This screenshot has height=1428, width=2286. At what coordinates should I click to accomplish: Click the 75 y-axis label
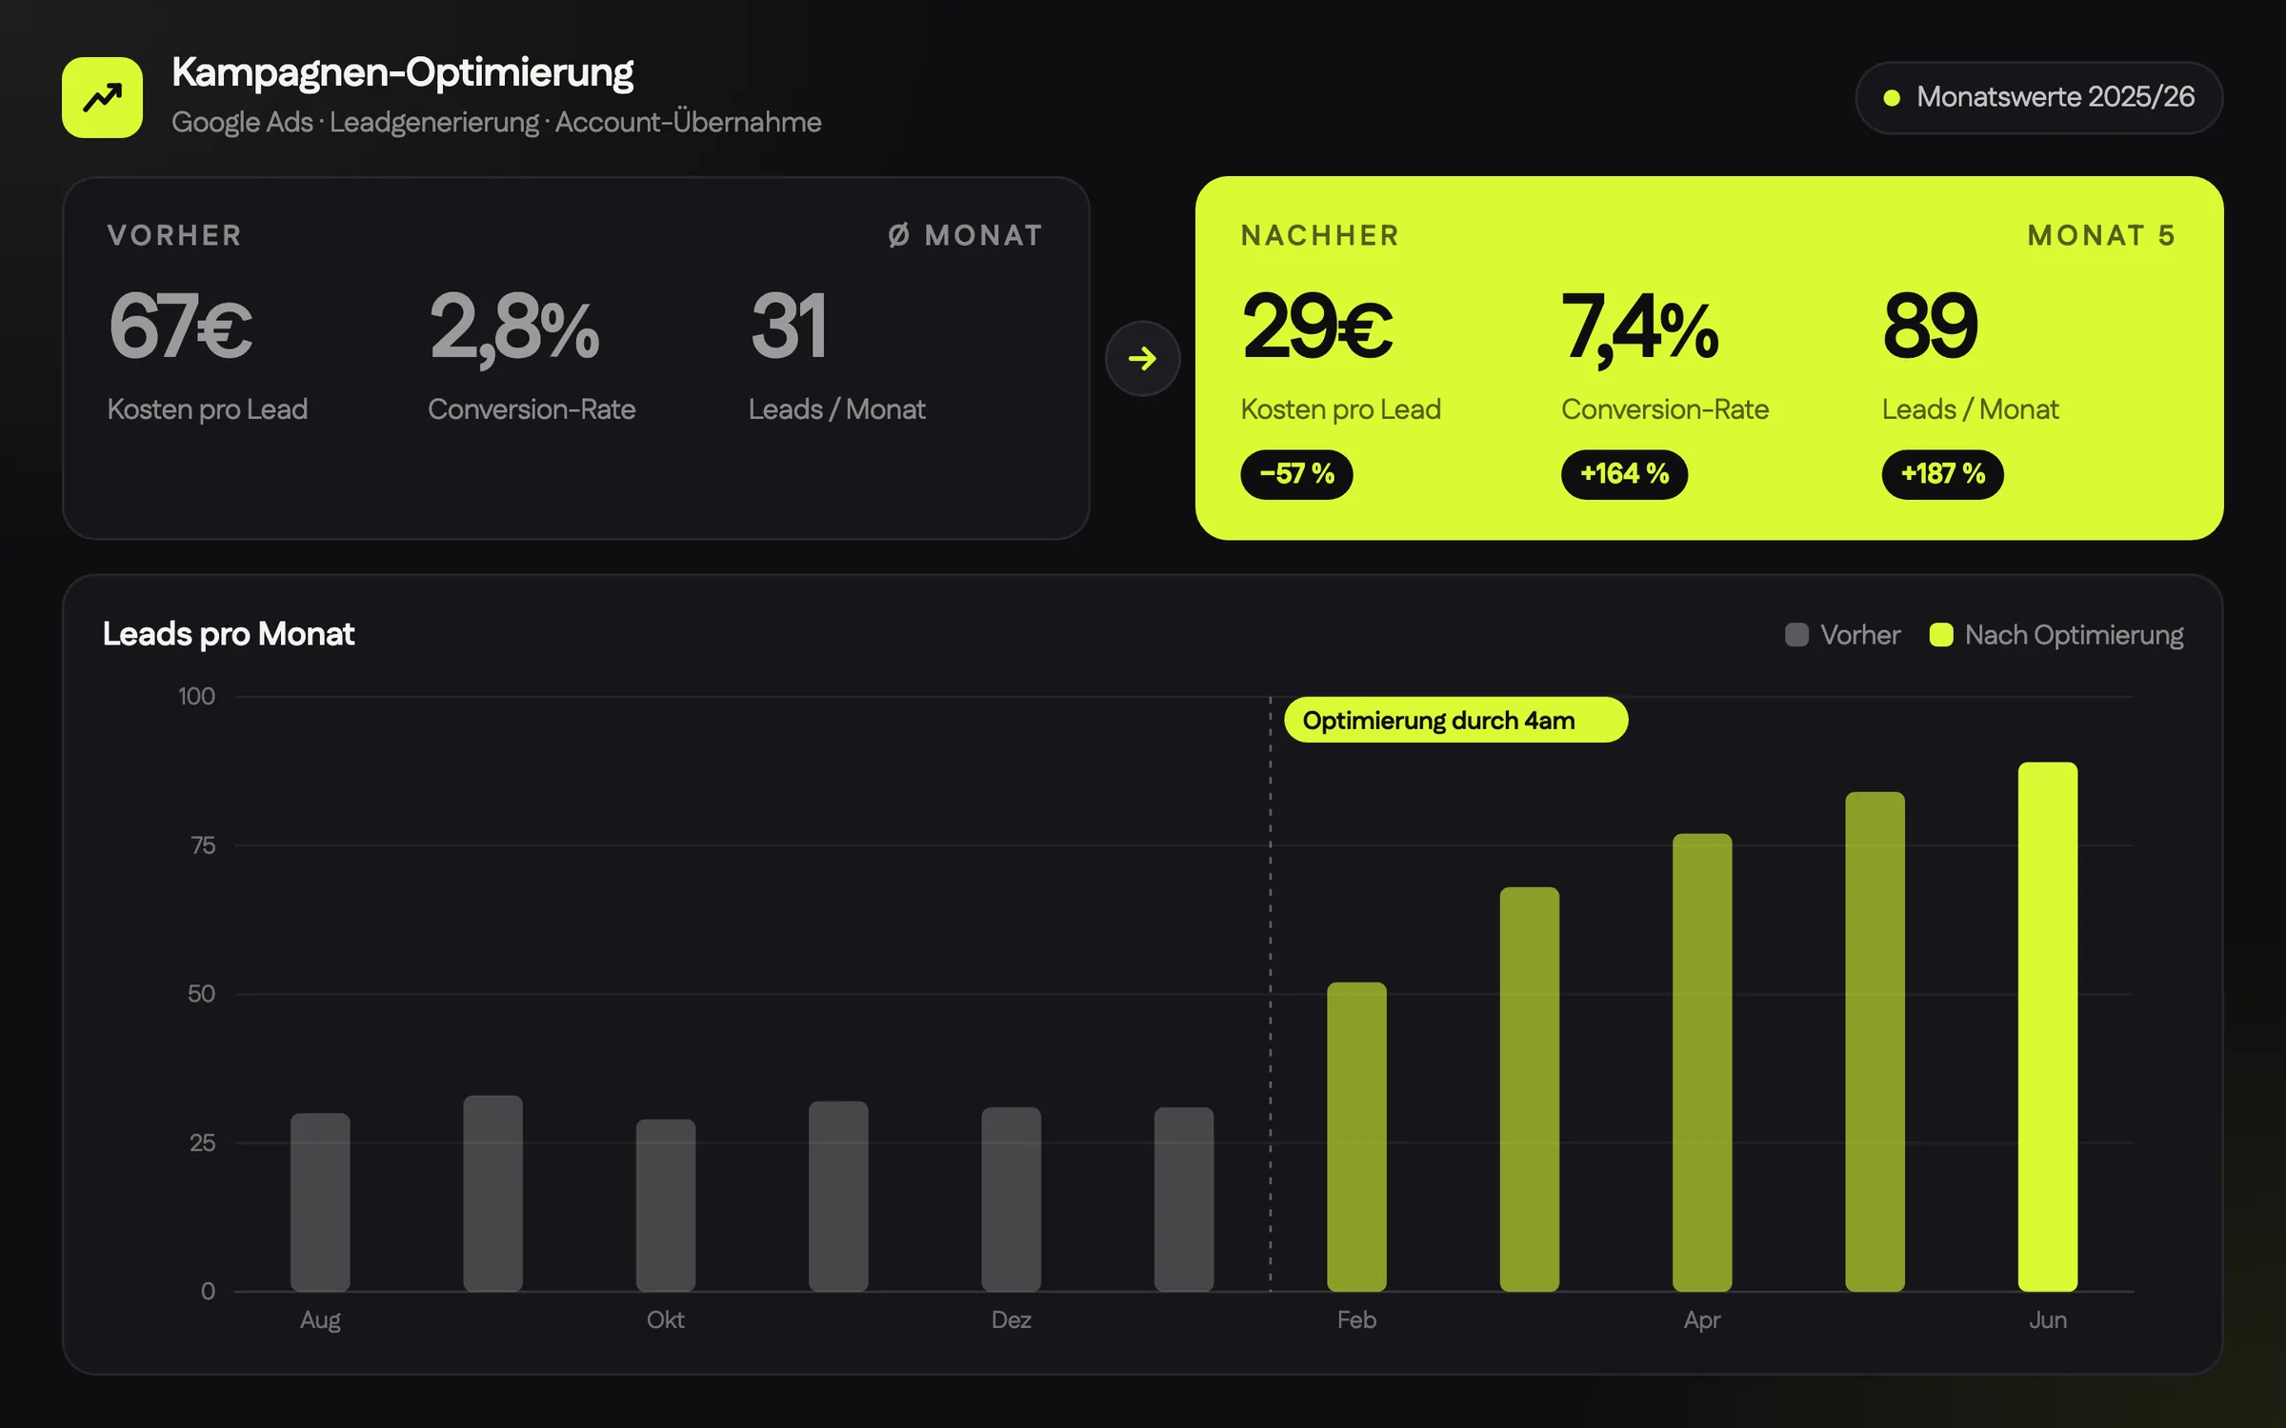tap(203, 845)
